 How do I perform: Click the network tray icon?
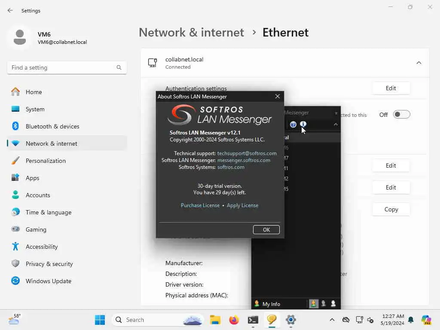pyautogui.click(x=359, y=320)
